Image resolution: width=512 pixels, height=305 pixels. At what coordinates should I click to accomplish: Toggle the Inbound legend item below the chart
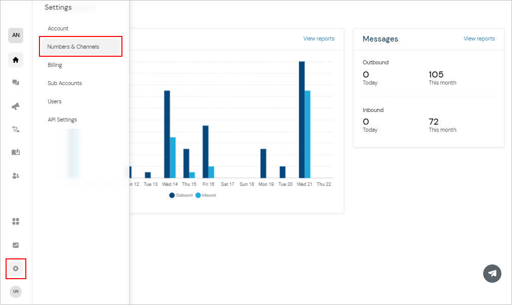[206, 195]
